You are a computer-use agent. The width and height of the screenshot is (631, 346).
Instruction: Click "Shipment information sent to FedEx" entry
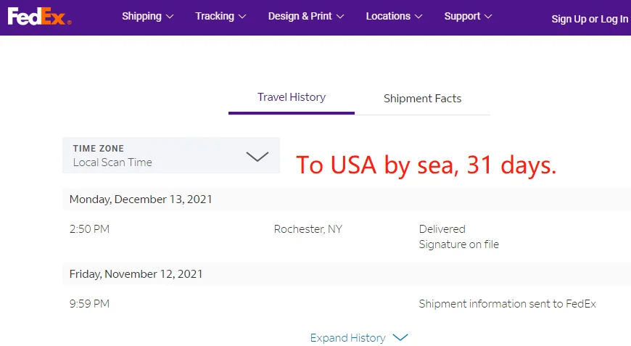pos(507,304)
